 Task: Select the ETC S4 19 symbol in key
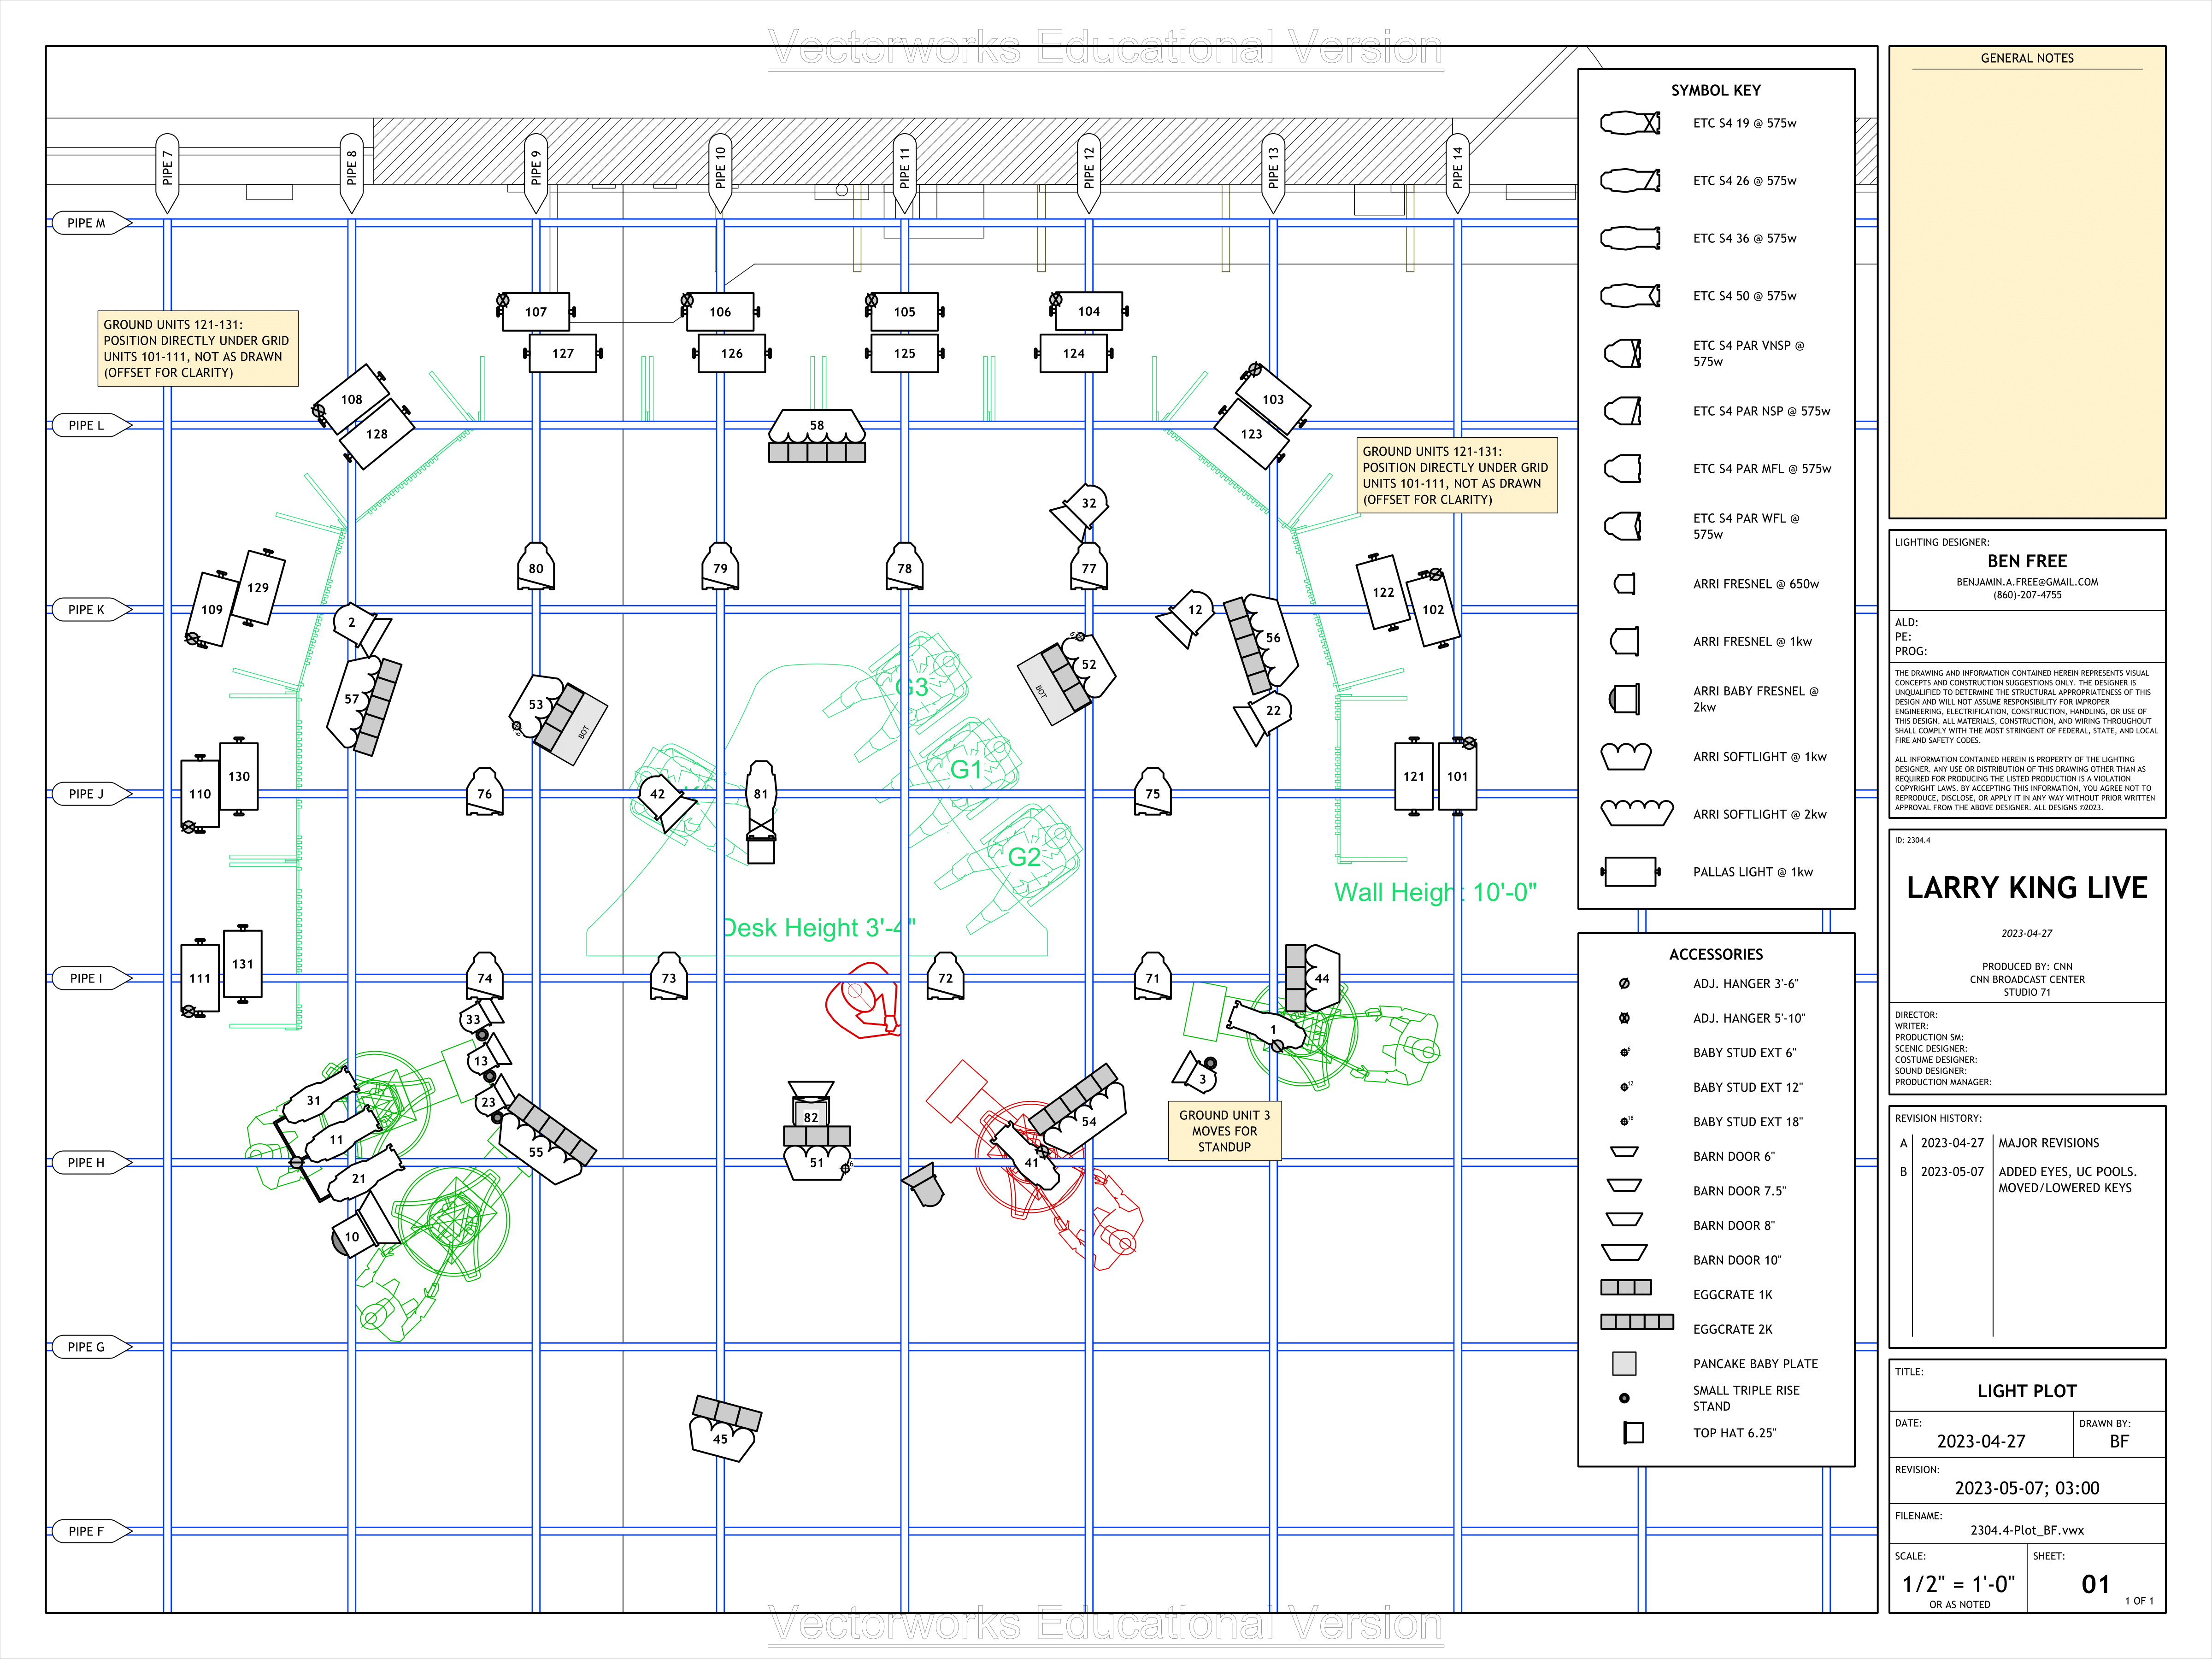click(1630, 123)
